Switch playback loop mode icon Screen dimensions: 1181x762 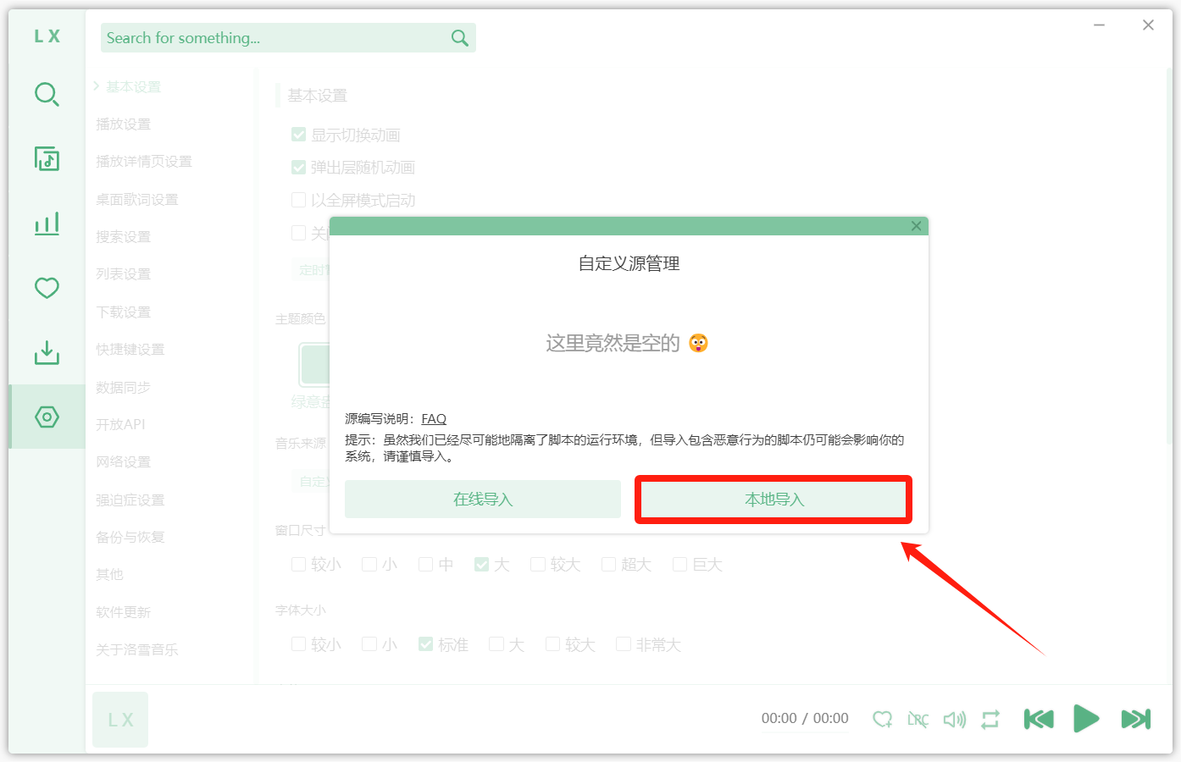[990, 720]
